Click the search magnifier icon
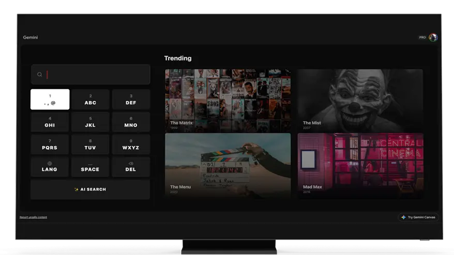 39,74
